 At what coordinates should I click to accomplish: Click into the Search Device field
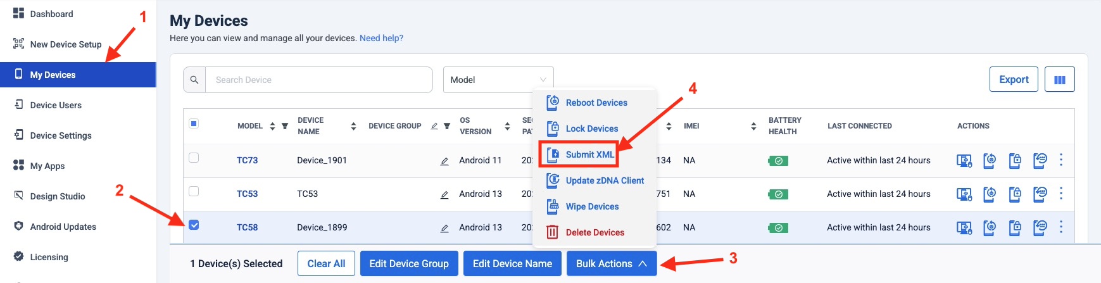coord(318,80)
